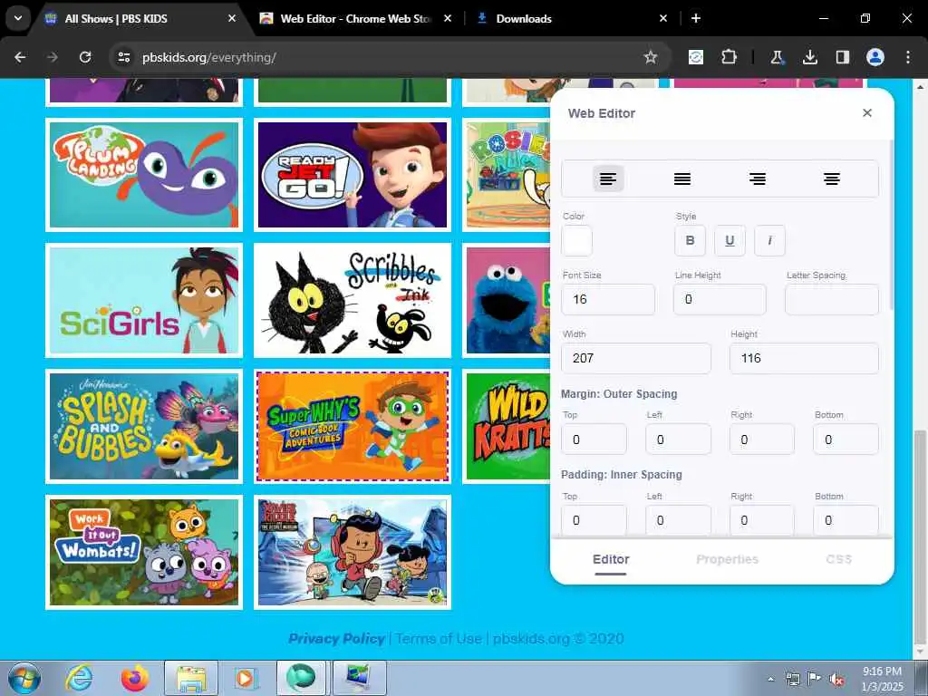Set the Padding Bottom field

(846, 520)
